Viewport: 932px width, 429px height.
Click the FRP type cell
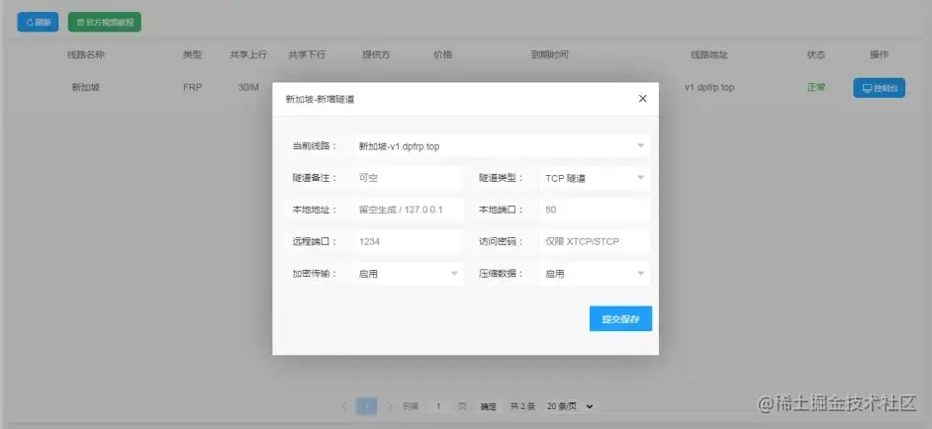coord(193,87)
